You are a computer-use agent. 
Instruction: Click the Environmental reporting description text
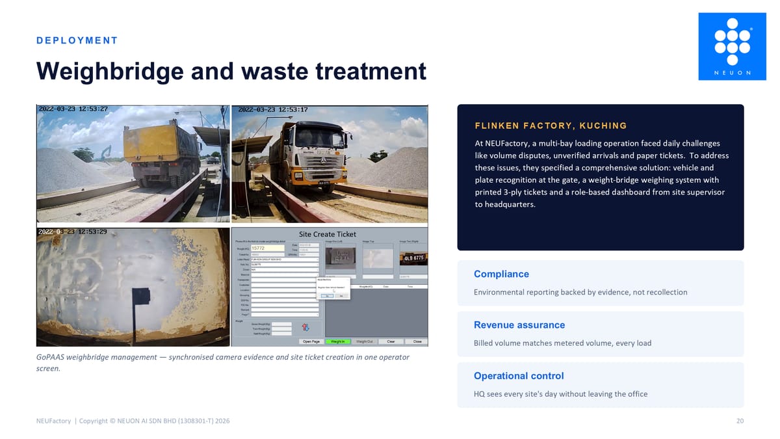(580, 292)
